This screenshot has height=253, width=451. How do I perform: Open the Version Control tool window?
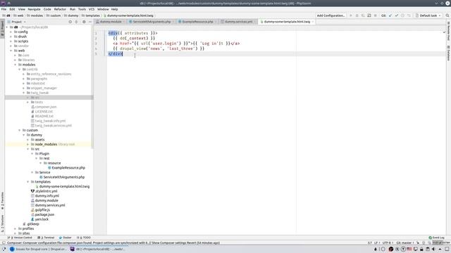coord(20,238)
